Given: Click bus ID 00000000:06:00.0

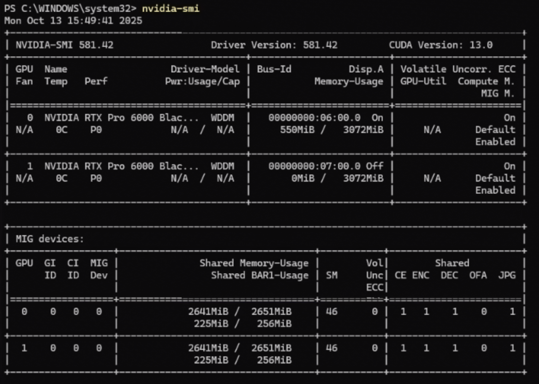Looking at the screenshot, I should [x=314, y=118].
